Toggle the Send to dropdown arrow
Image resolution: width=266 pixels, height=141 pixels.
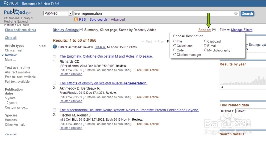coord(214,30)
